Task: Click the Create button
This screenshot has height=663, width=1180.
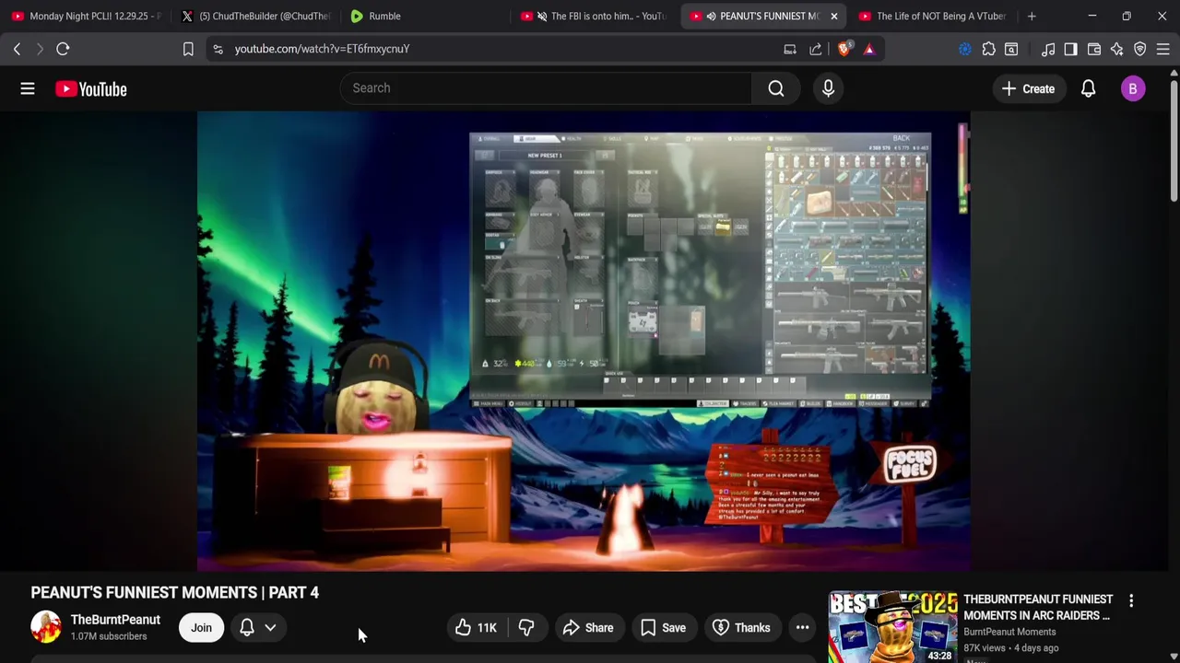Action: click(1028, 88)
